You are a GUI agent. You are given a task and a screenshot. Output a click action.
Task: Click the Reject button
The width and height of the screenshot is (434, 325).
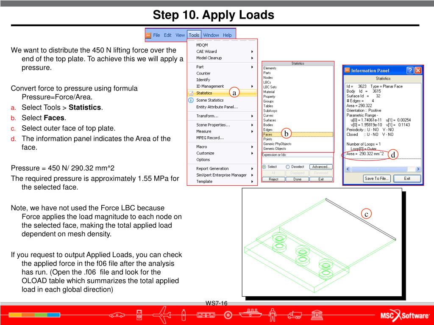273,179
